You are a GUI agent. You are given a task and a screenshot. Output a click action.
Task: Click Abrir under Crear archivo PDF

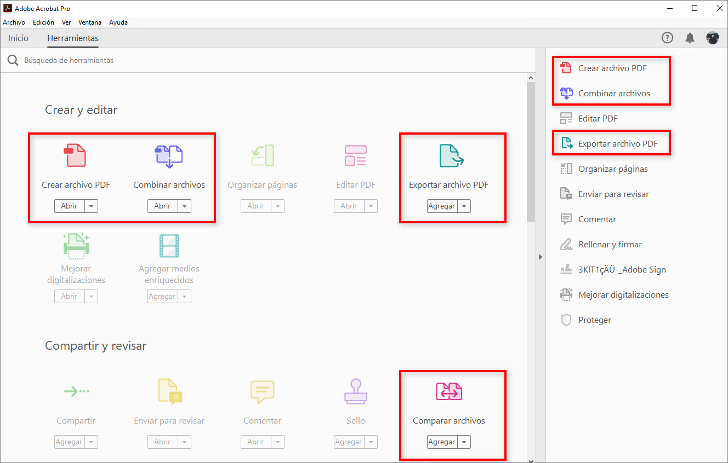pos(69,206)
